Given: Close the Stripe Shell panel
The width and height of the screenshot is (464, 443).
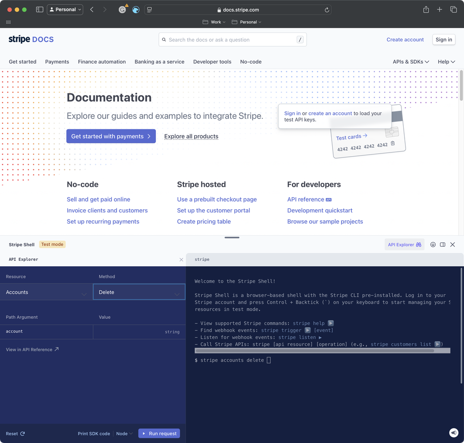Looking at the screenshot, I should click(x=452, y=244).
